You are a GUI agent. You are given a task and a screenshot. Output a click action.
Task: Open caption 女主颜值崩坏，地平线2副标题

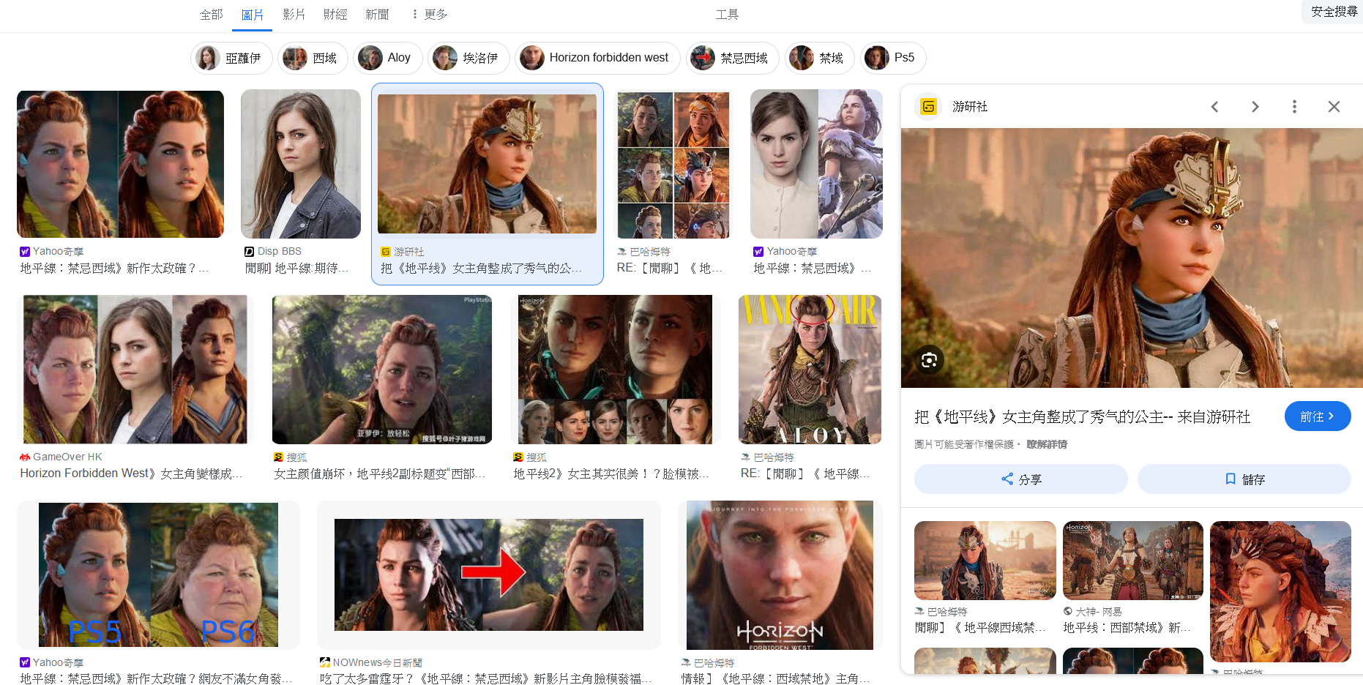pos(379,474)
